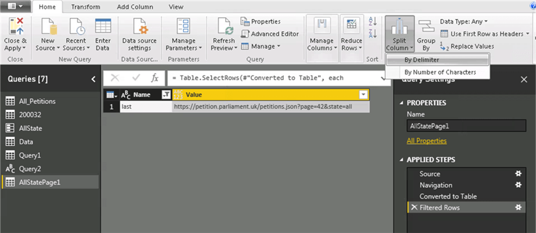Select the Navigation step

pos(466,185)
